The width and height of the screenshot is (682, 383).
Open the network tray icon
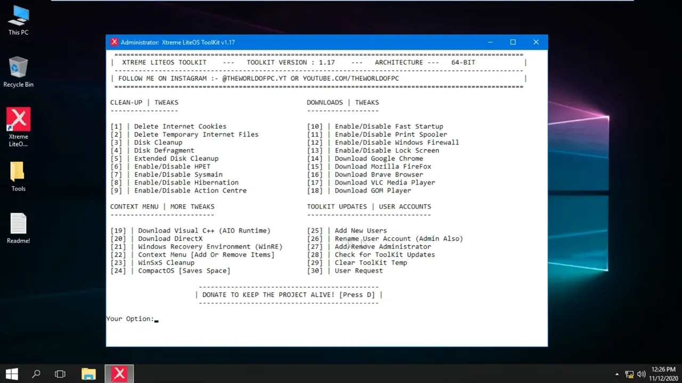[x=629, y=374]
